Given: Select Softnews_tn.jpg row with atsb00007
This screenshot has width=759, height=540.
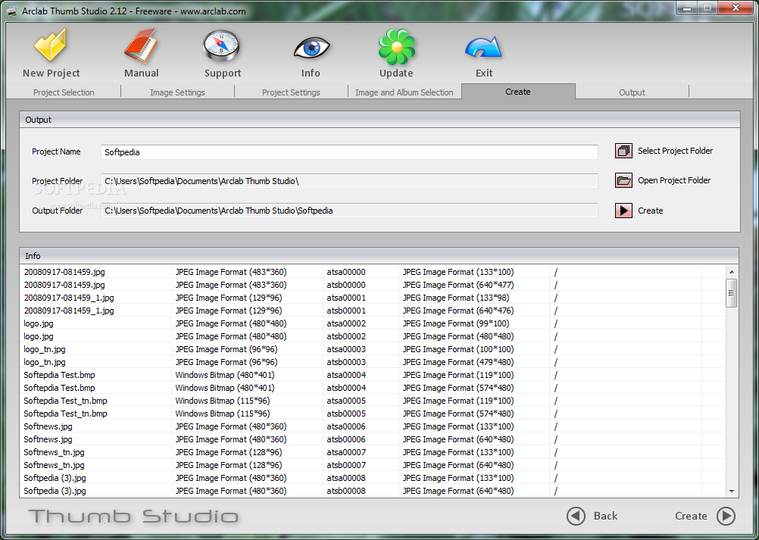Looking at the screenshot, I should click(373, 465).
